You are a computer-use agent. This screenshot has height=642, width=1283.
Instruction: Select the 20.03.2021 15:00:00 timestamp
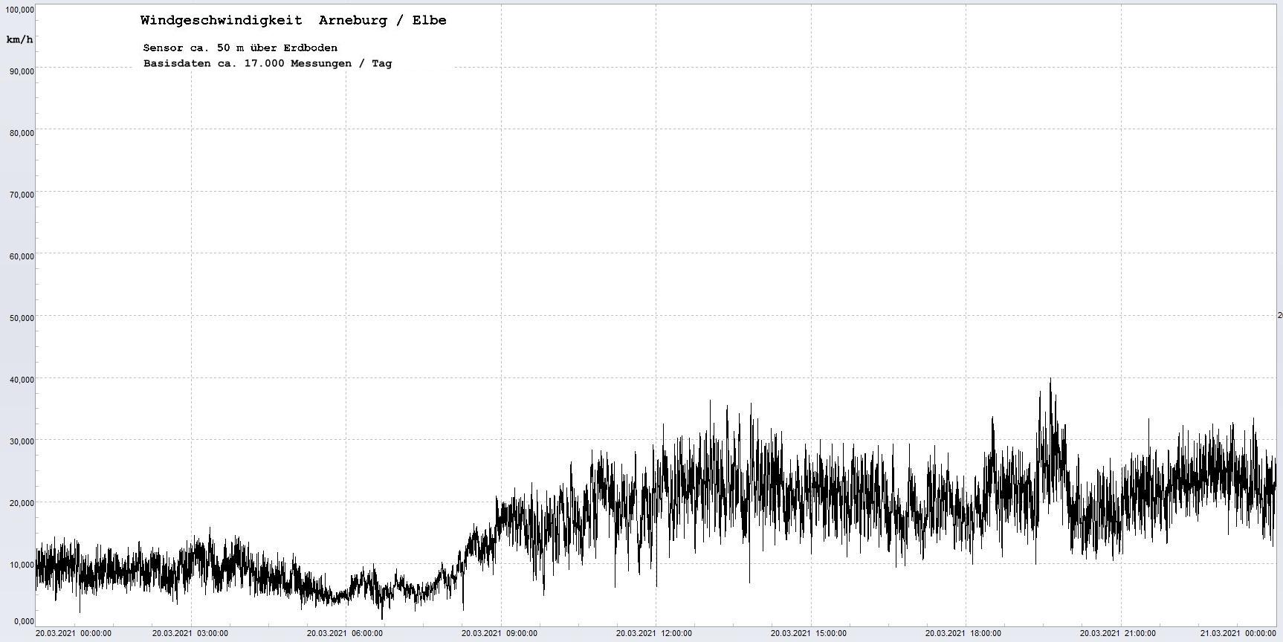coord(809,634)
